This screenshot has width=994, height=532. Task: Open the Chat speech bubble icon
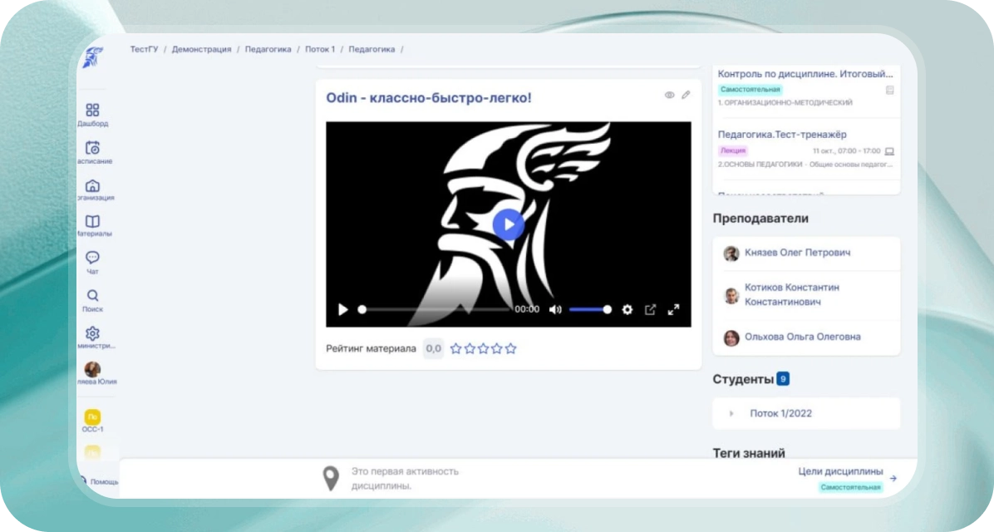pyautogui.click(x=92, y=258)
